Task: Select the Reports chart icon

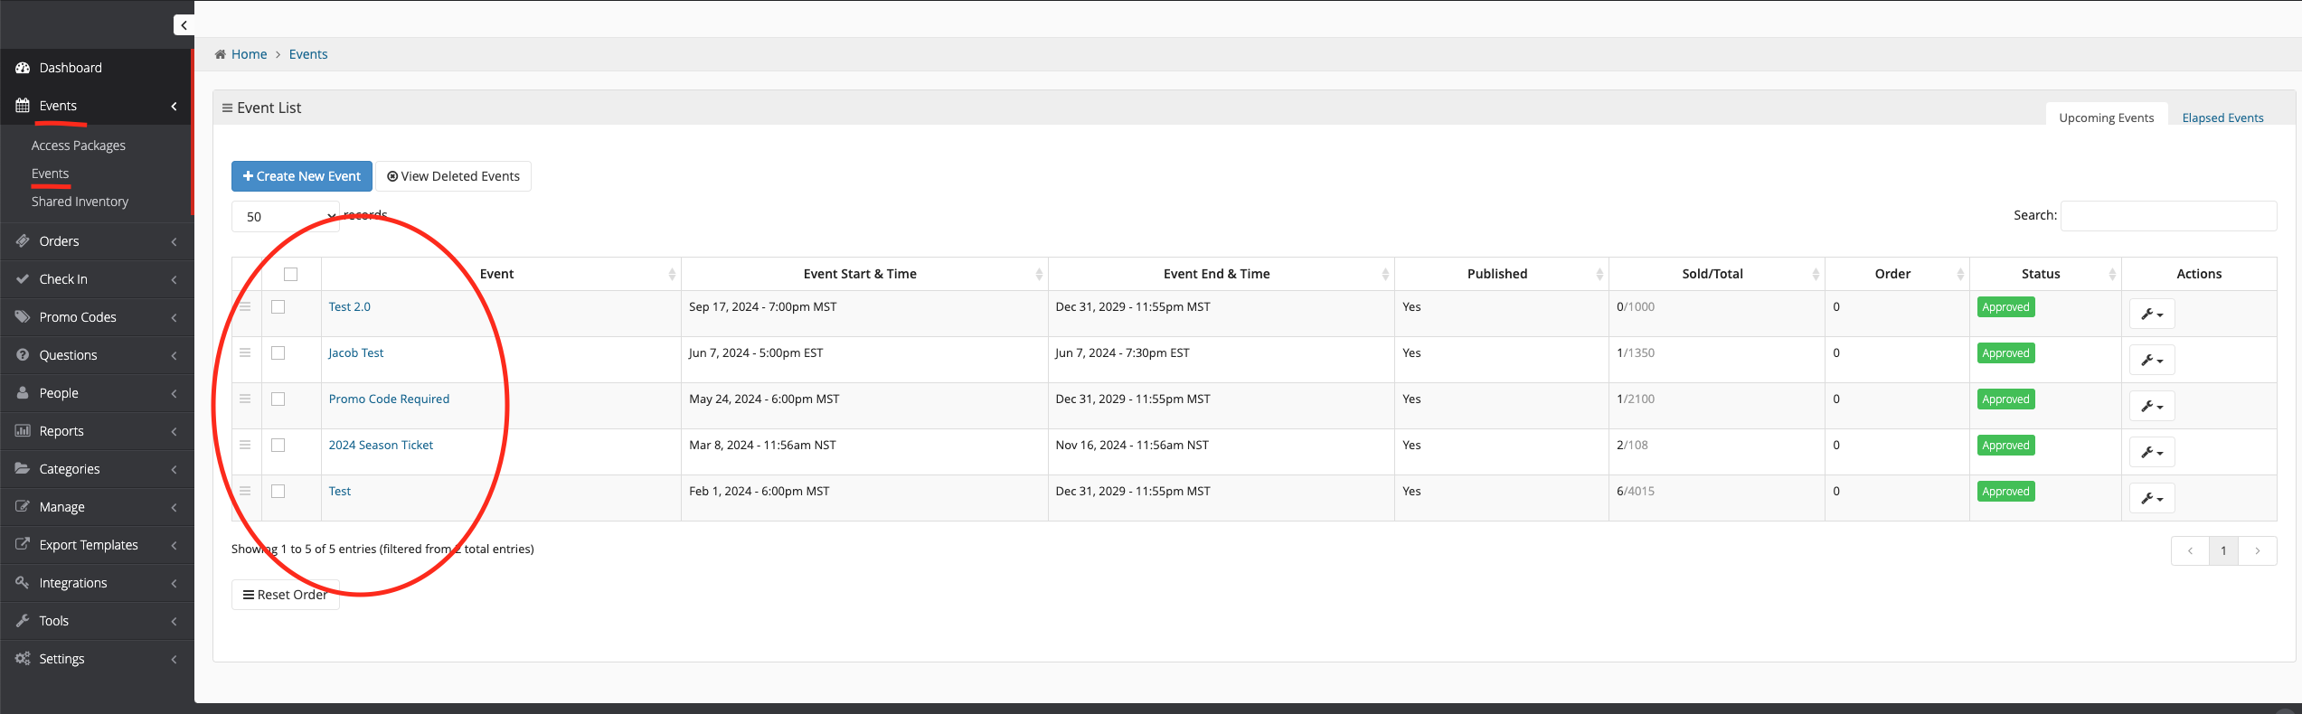Action: point(23,431)
